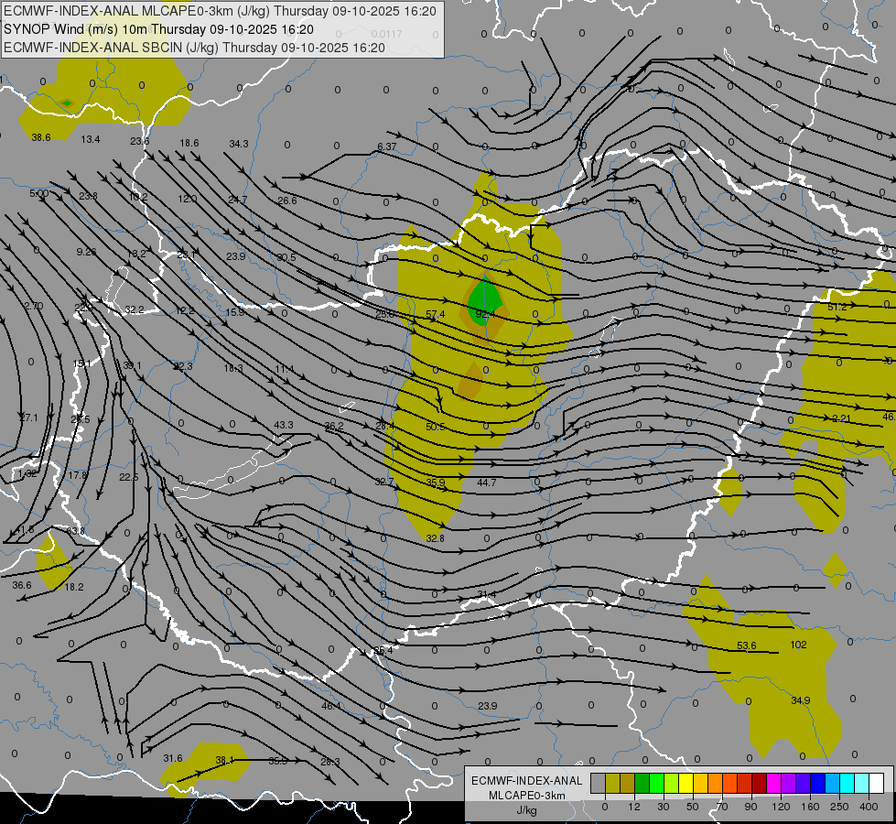Choose the pure blue swatch after 160

click(x=817, y=783)
